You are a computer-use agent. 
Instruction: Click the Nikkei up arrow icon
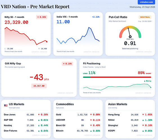(x=143, y=120)
